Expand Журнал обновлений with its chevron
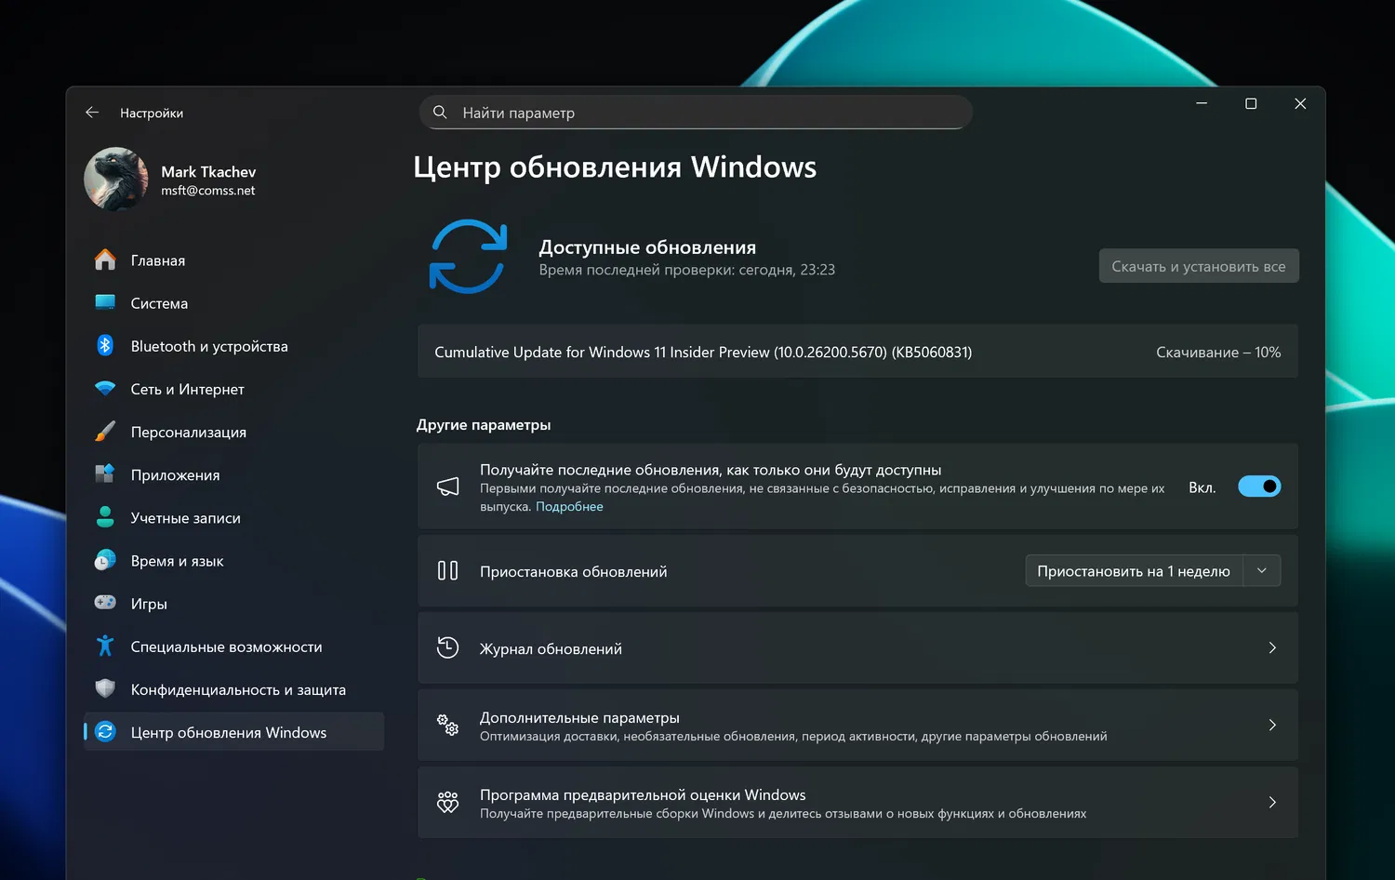This screenshot has width=1395, height=880. [1272, 648]
